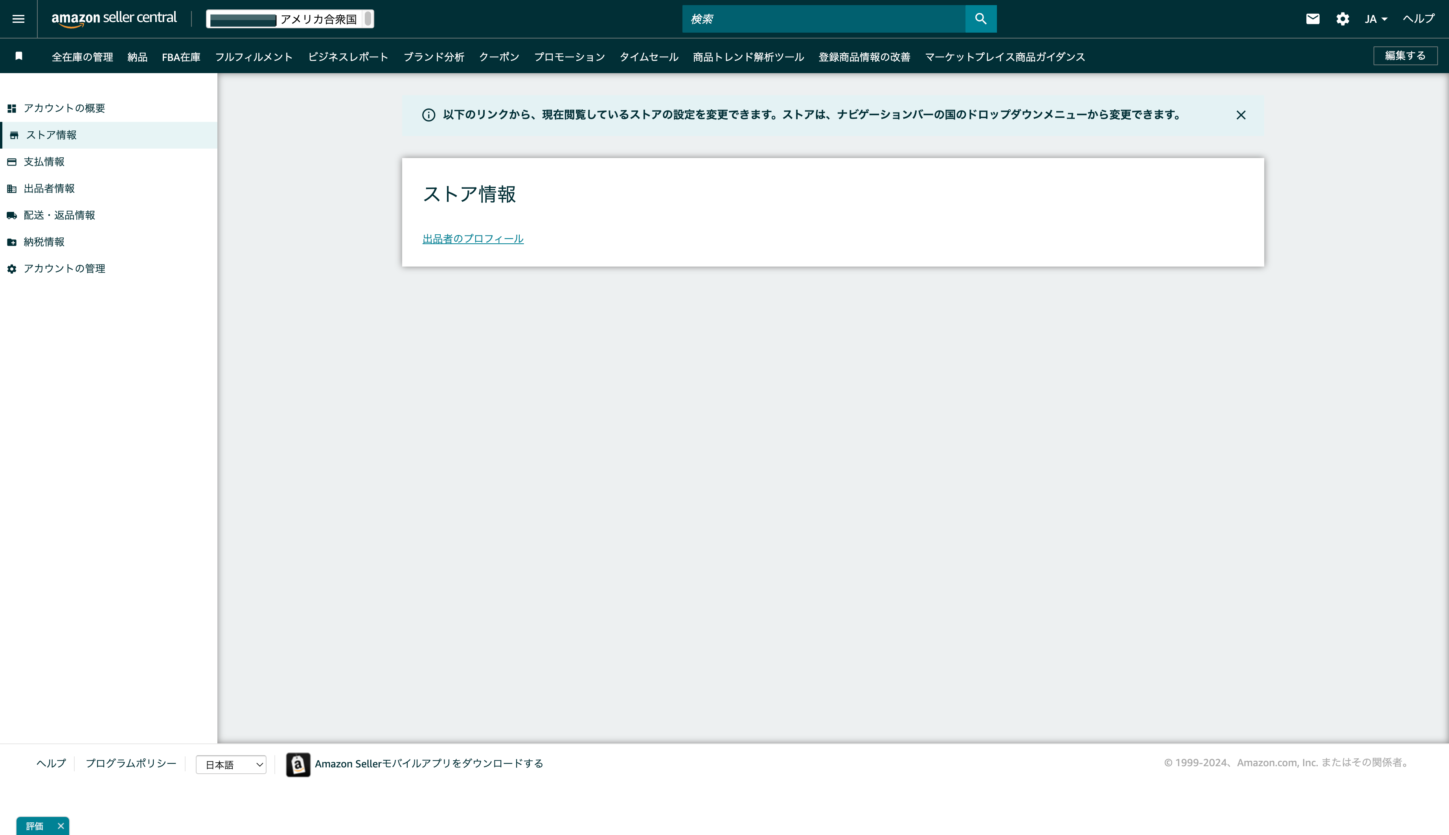Open the プログラムポリシー footer link
The height and width of the screenshot is (835, 1449).
(x=131, y=763)
